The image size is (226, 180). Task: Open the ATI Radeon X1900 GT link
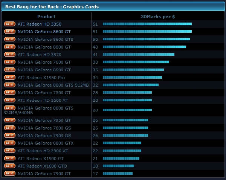(41, 159)
